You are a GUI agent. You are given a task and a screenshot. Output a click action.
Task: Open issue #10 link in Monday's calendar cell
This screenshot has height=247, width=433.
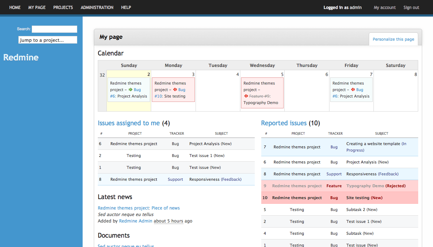click(158, 96)
